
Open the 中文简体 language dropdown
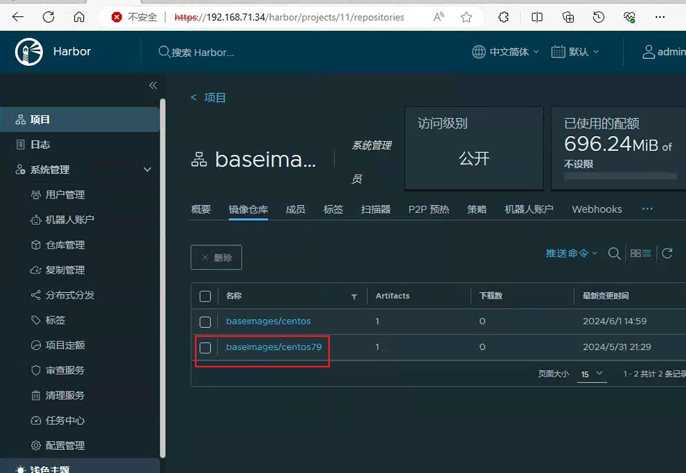point(505,52)
